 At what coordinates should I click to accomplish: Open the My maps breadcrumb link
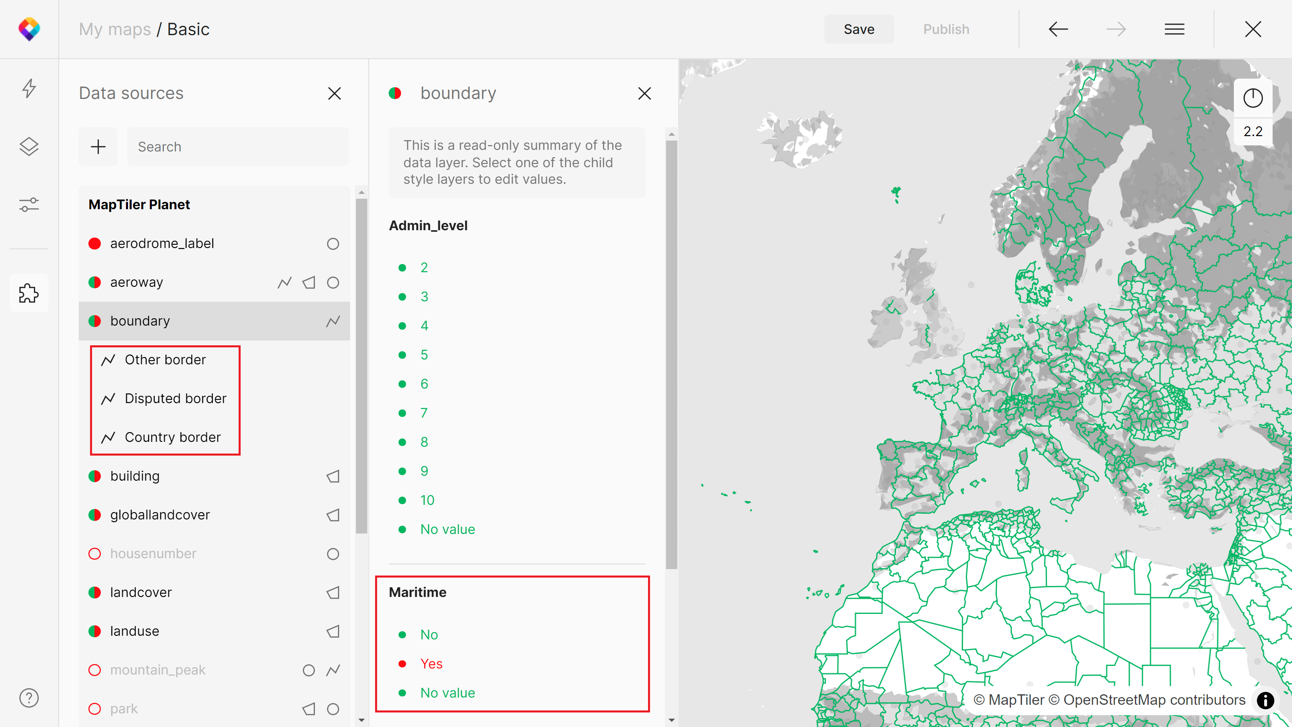point(115,29)
